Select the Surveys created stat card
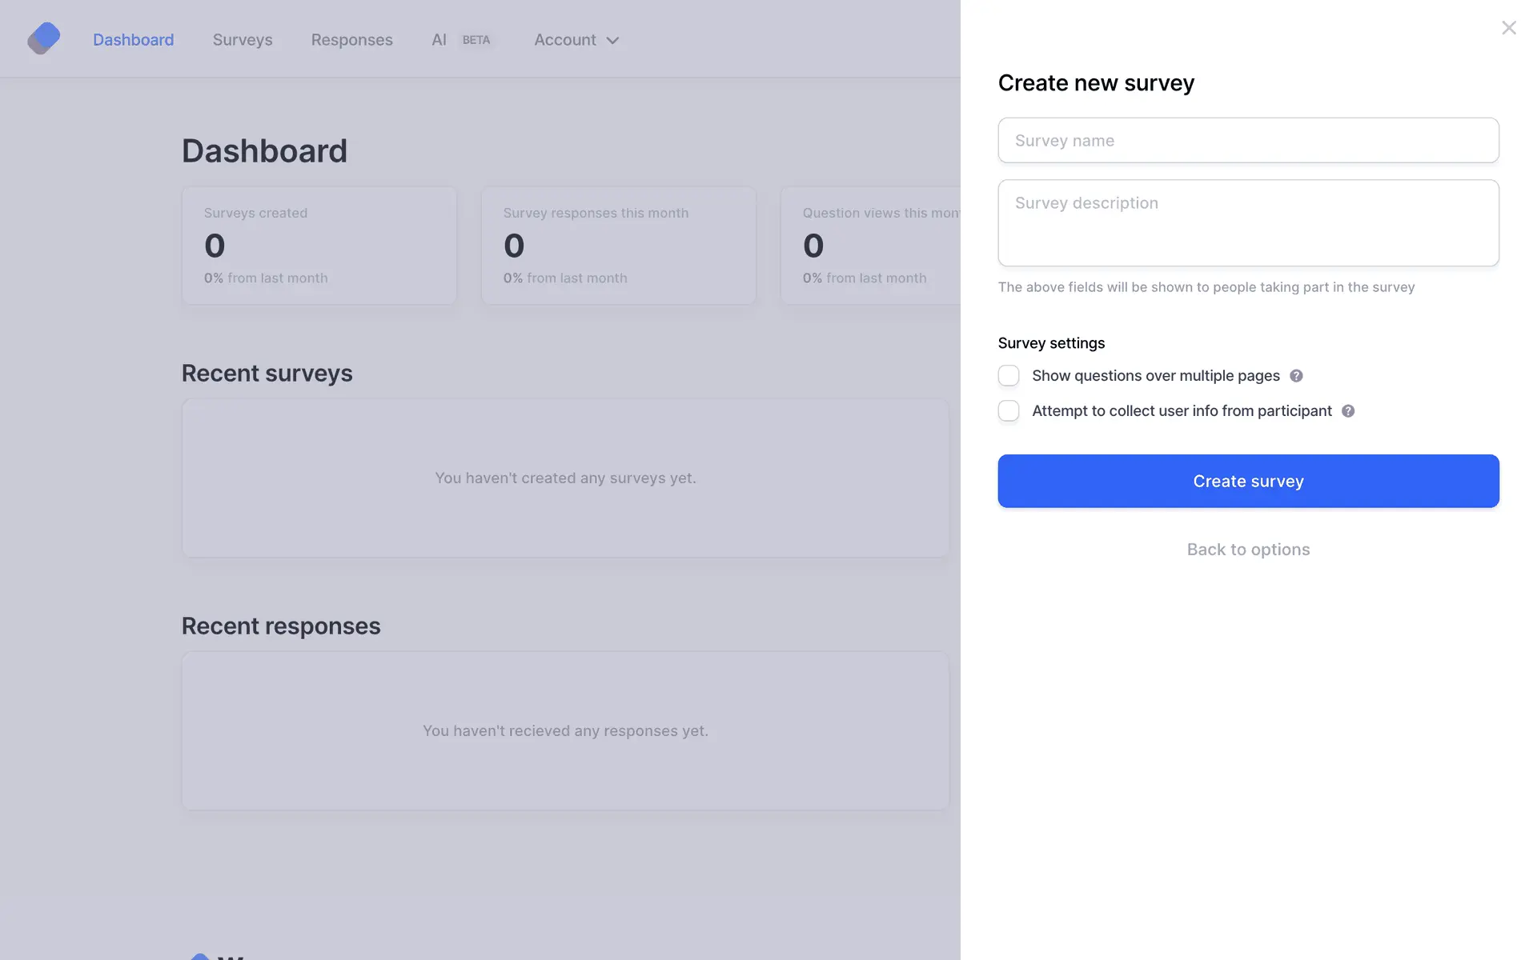 point(319,246)
